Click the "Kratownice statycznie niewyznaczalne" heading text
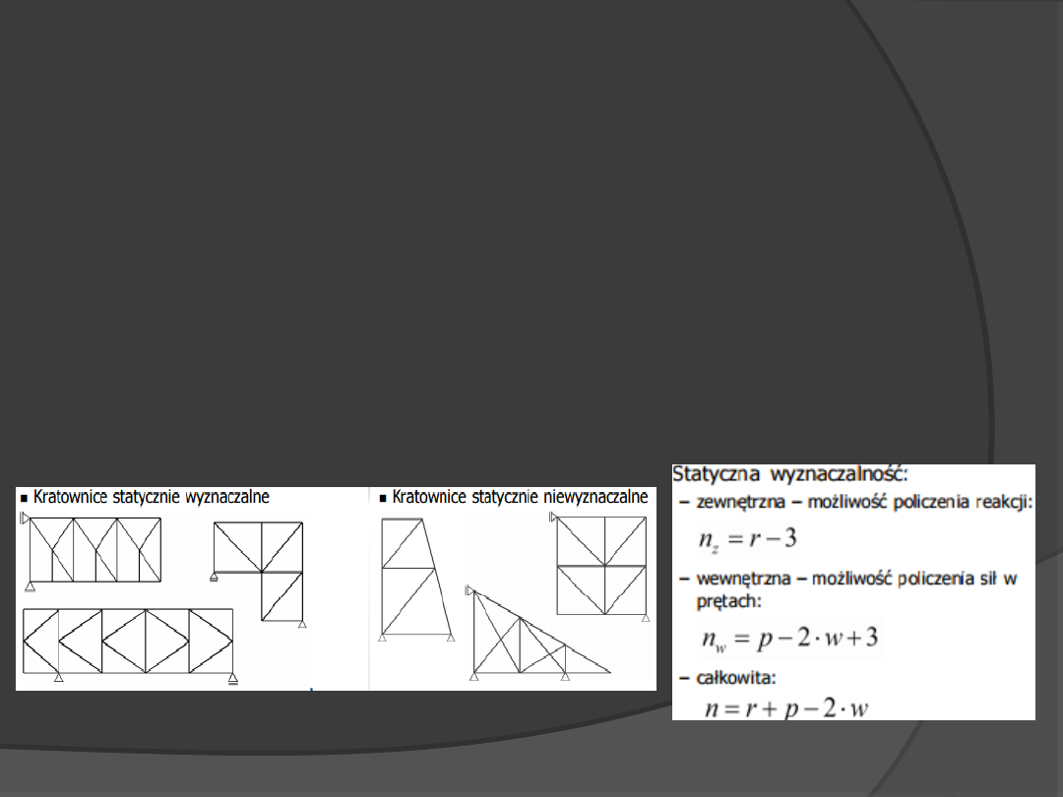Image resolution: width=1063 pixels, height=797 pixels. [x=520, y=498]
